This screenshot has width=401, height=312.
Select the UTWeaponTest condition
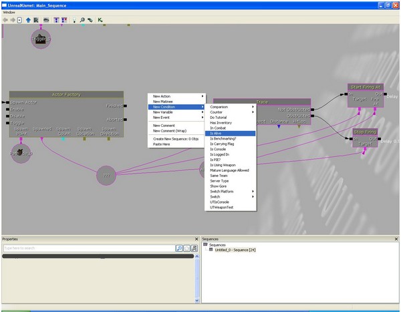point(230,207)
